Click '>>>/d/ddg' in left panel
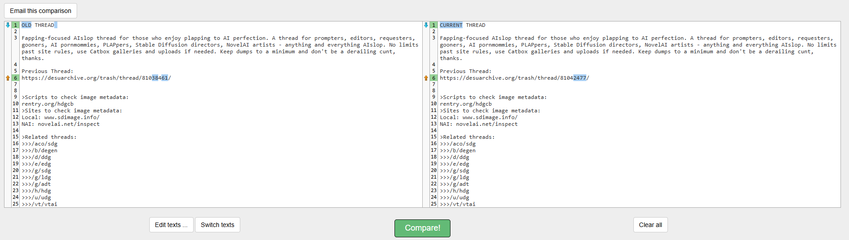 click(36, 157)
